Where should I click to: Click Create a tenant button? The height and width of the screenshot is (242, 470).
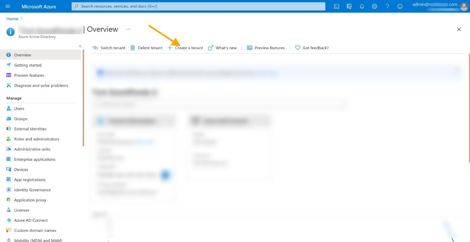pos(185,48)
